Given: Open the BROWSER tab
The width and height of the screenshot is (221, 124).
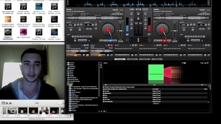Looking at the screenshot, I should pyautogui.click(x=120, y=59).
